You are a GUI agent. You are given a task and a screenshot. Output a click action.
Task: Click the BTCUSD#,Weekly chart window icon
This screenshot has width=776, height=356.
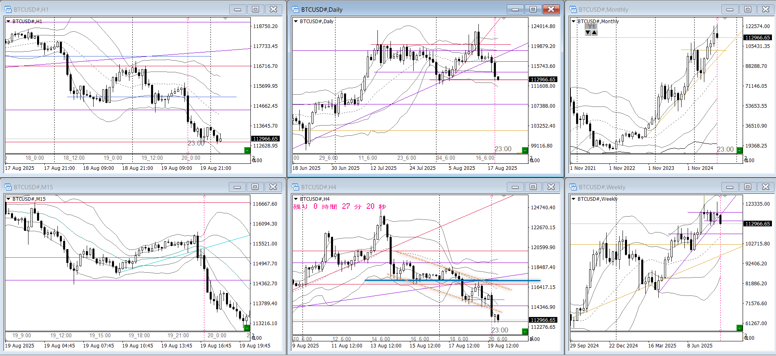tap(573, 187)
